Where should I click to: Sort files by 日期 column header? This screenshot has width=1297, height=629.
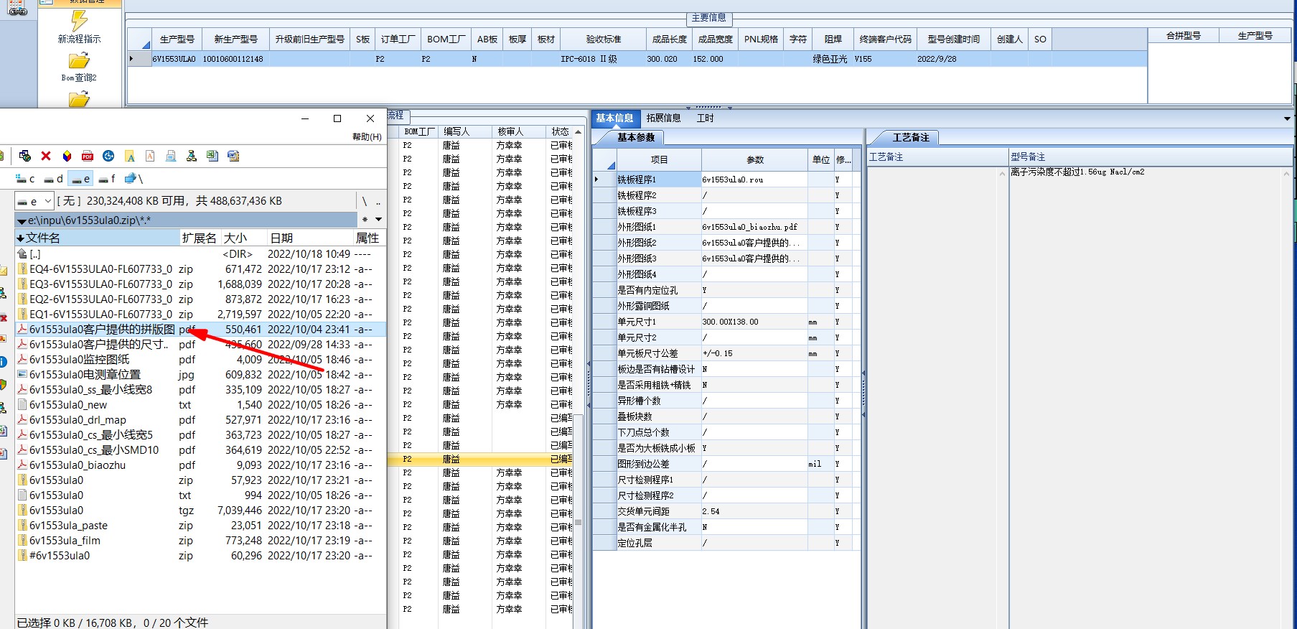coord(309,238)
